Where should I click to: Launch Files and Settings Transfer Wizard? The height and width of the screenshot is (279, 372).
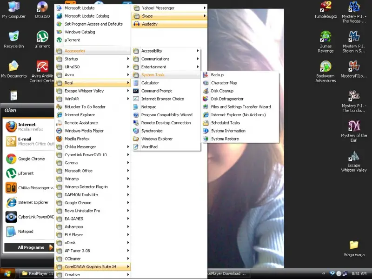click(239, 107)
